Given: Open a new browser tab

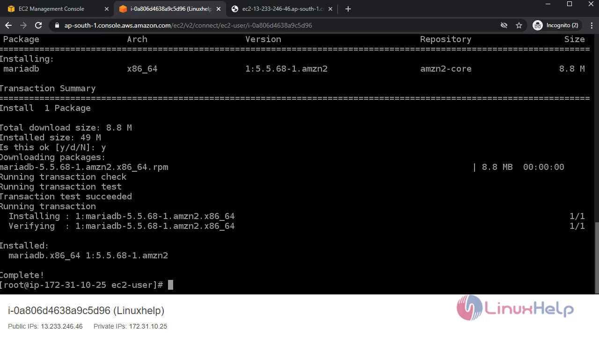Looking at the screenshot, I should pyautogui.click(x=348, y=9).
